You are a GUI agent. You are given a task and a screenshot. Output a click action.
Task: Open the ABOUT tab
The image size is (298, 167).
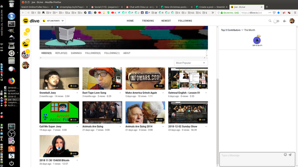127,53
